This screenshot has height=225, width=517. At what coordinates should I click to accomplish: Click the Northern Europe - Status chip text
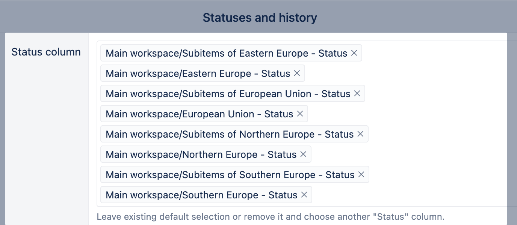coord(201,154)
